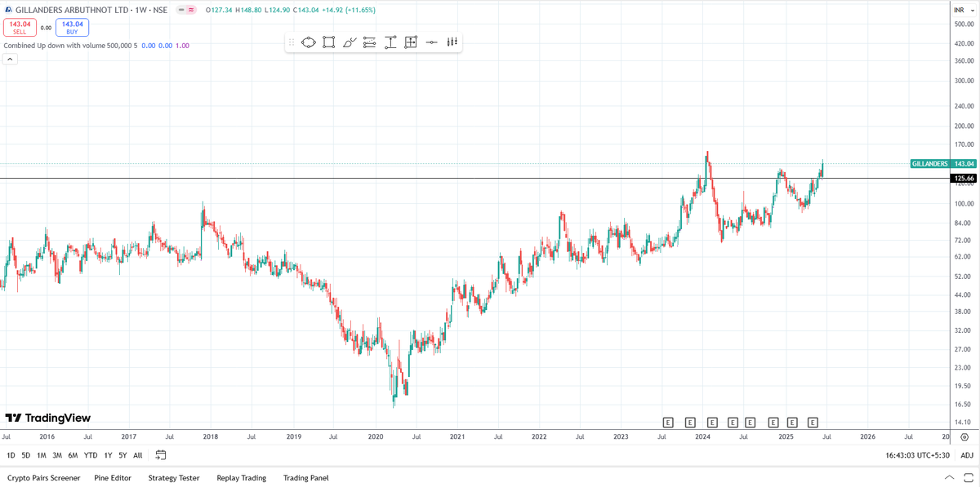The width and height of the screenshot is (980, 487).
Task: Select the rectangle drawing tool
Action: coord(328,42)
